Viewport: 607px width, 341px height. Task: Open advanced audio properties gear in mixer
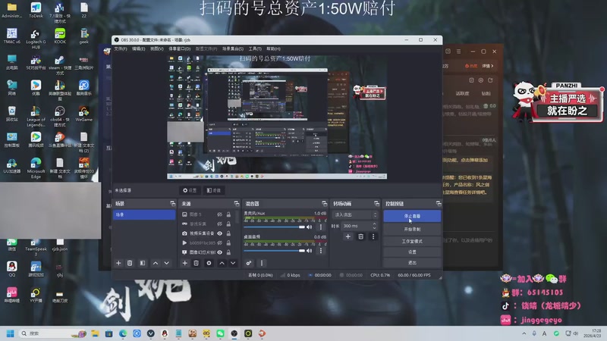(249, 263)
